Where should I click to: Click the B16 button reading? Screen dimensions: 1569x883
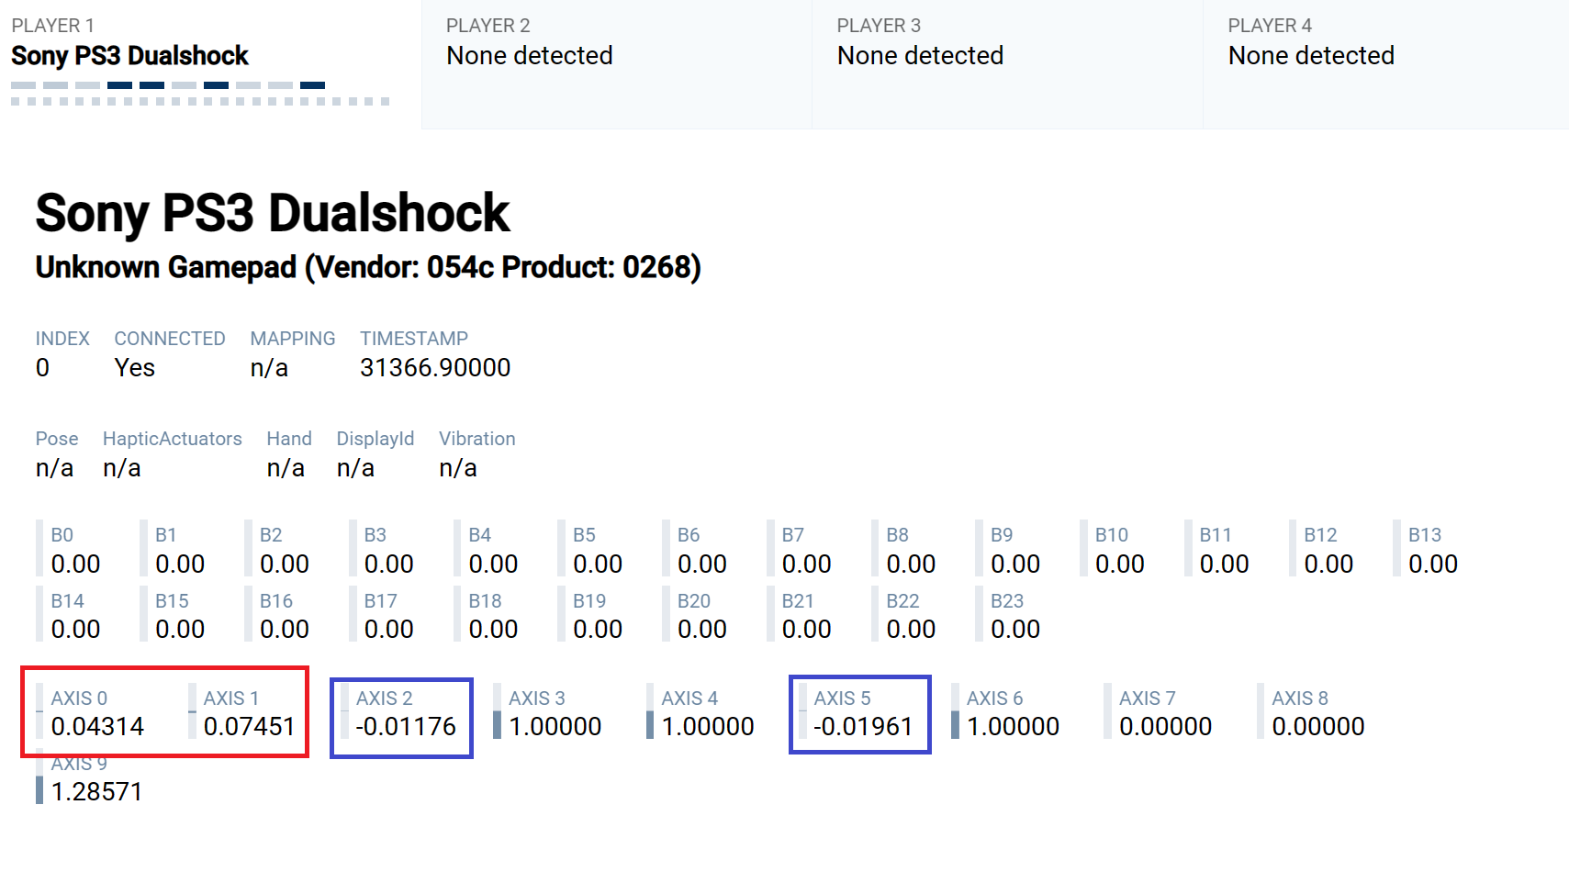pos(279,615)
